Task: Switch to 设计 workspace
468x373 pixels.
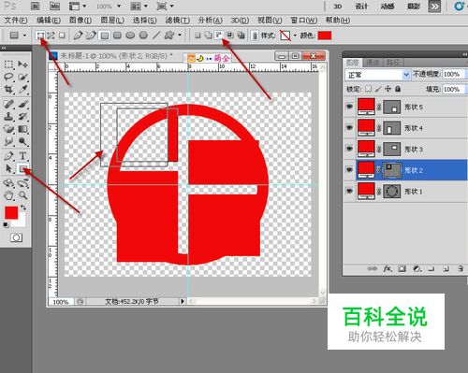Action: [361, 7]
